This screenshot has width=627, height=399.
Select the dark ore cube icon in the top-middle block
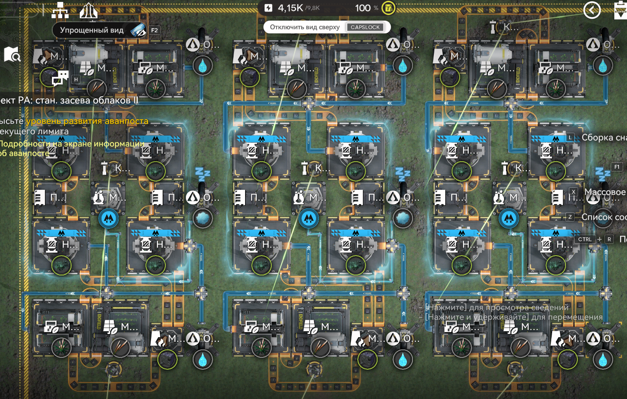pos(250,77)
